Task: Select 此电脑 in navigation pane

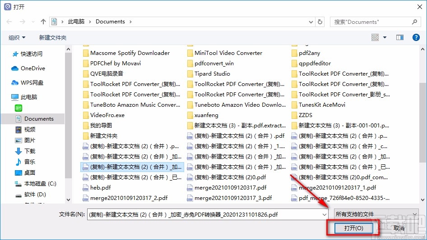Action: (24, 97)
